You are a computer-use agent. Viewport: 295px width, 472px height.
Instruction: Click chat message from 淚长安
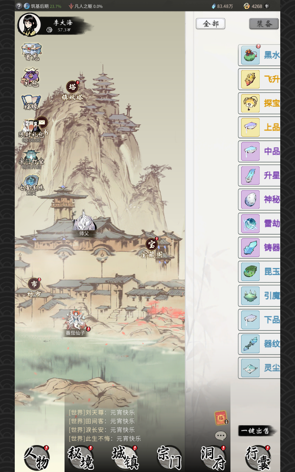[x=102, y=430]
